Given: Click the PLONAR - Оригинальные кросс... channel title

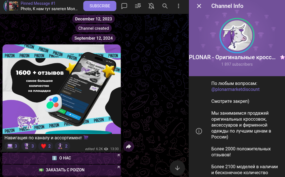Looking at the screenshot, I should pos(232,57).
